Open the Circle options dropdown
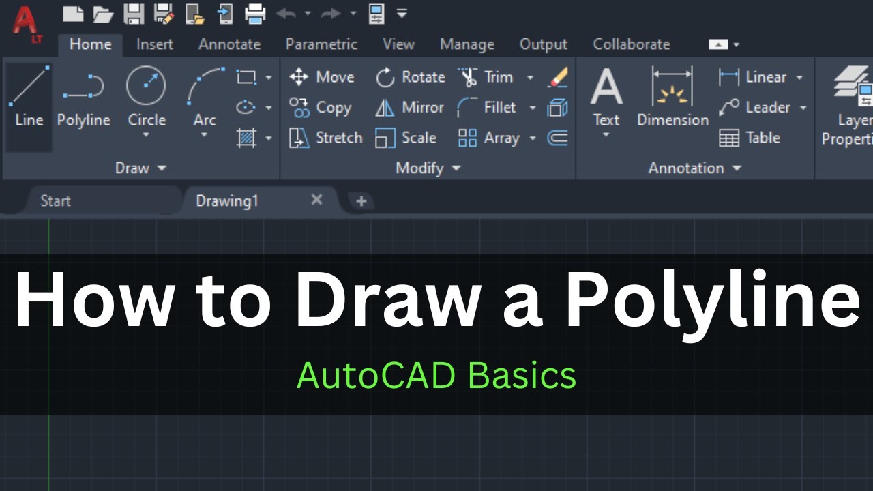 click(146, 135)
